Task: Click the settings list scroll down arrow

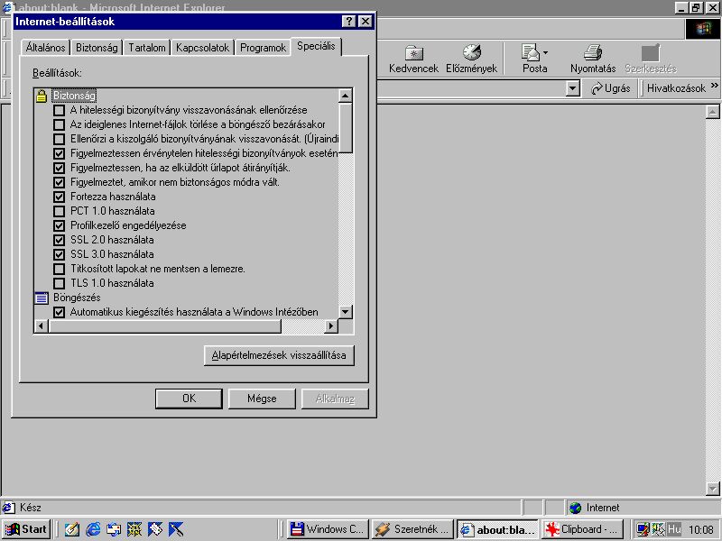Action: (345, 312)
